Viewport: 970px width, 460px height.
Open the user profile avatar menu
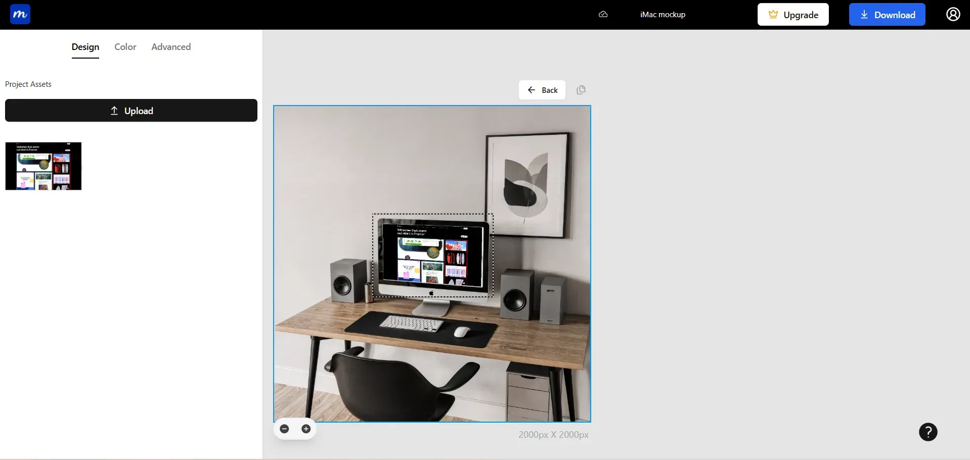pyautogui.click(x=953, y=14)
